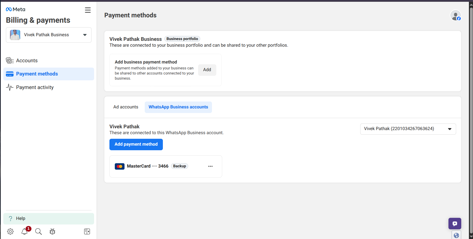Screen dimensions: 473x239
Task: Toggle the sidebar collapse panel icon
Action: tap(87, 231)
